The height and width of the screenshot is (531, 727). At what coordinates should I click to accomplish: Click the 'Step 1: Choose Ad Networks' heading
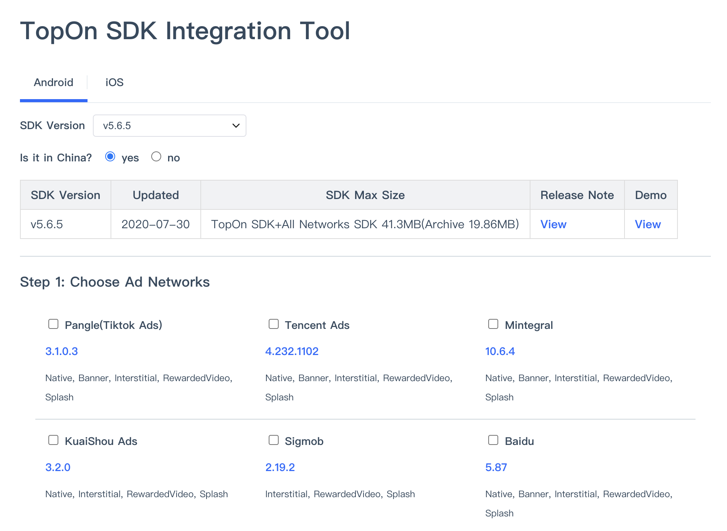(x=115, y=282)
